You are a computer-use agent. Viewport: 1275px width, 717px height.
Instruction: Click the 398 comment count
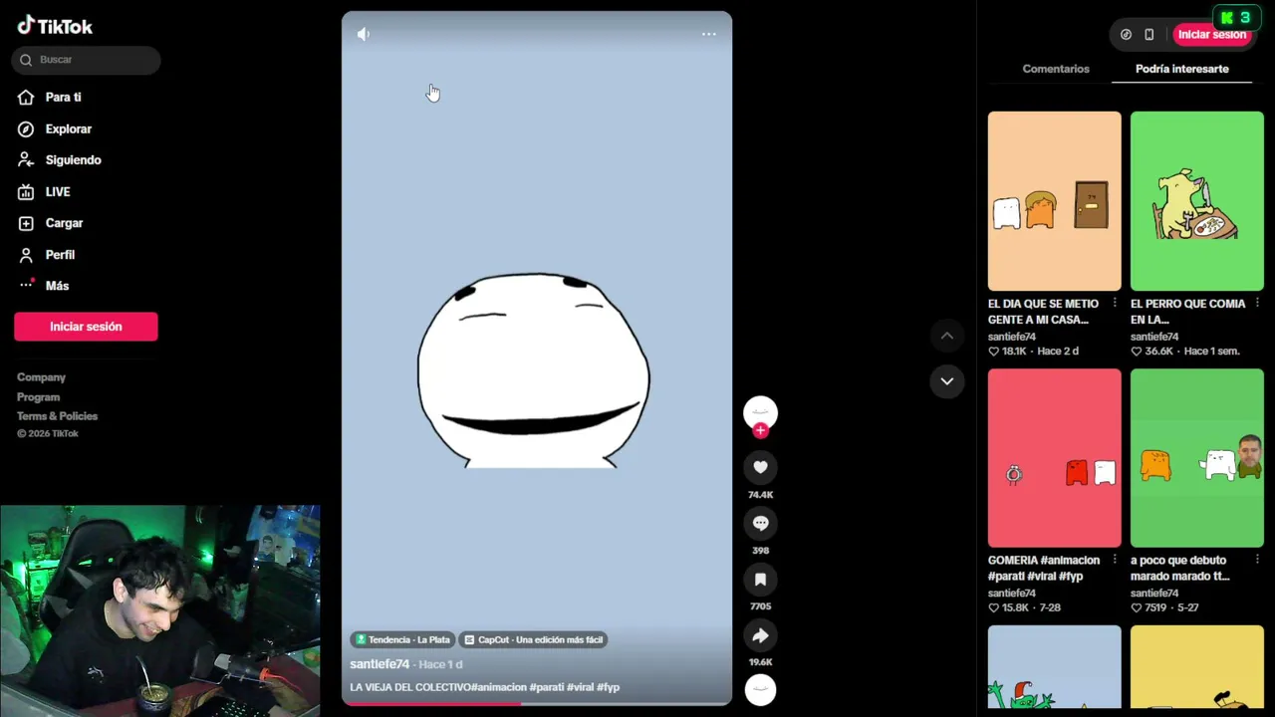760,551
